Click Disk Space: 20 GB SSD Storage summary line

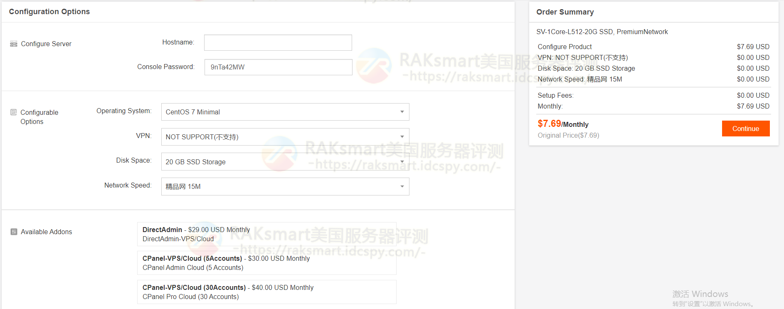coord(586,68)
